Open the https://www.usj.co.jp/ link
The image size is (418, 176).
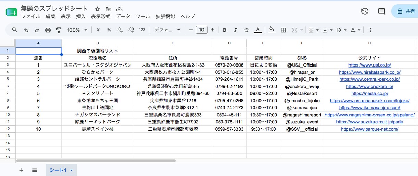(x=370, y=65)
